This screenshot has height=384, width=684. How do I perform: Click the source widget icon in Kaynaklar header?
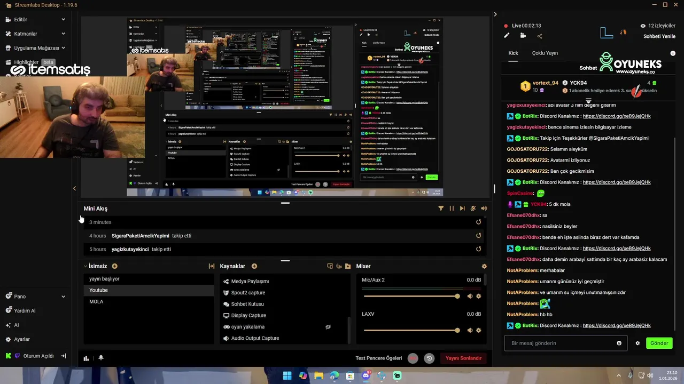330,266
